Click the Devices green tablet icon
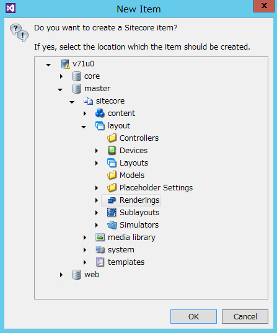The image size is (277, 333). point(112,150)
